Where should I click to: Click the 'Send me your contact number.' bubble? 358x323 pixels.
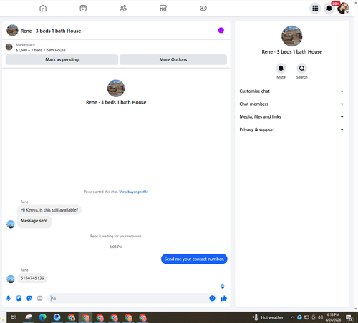(194, 259)
